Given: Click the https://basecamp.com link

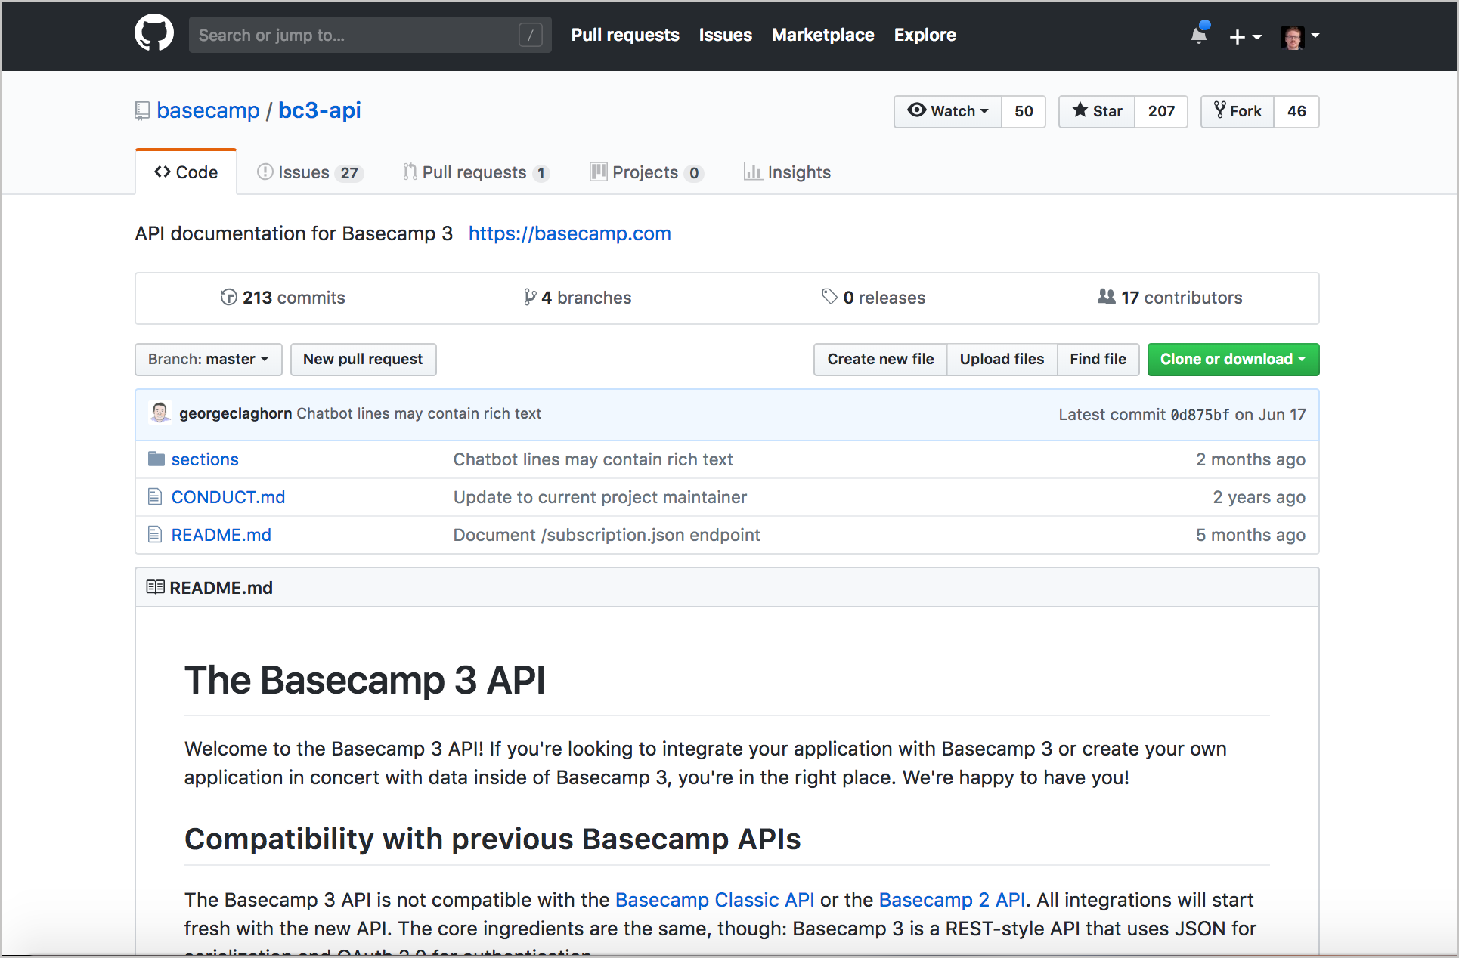Looking at the screenshot, I should point(569,232).
